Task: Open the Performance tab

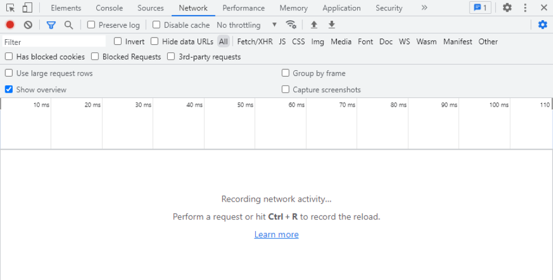Action: (244, 8)
